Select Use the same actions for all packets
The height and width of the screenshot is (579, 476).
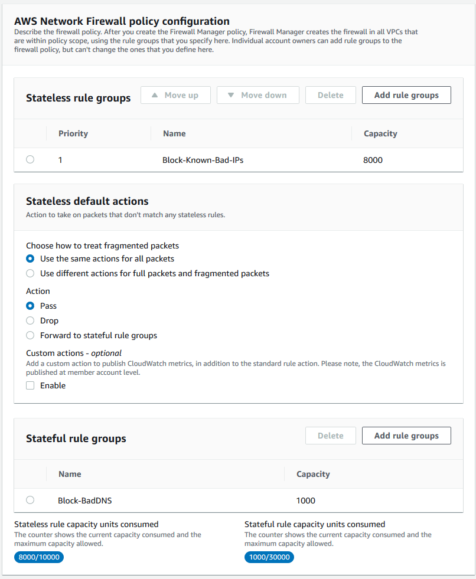(30, 259)
